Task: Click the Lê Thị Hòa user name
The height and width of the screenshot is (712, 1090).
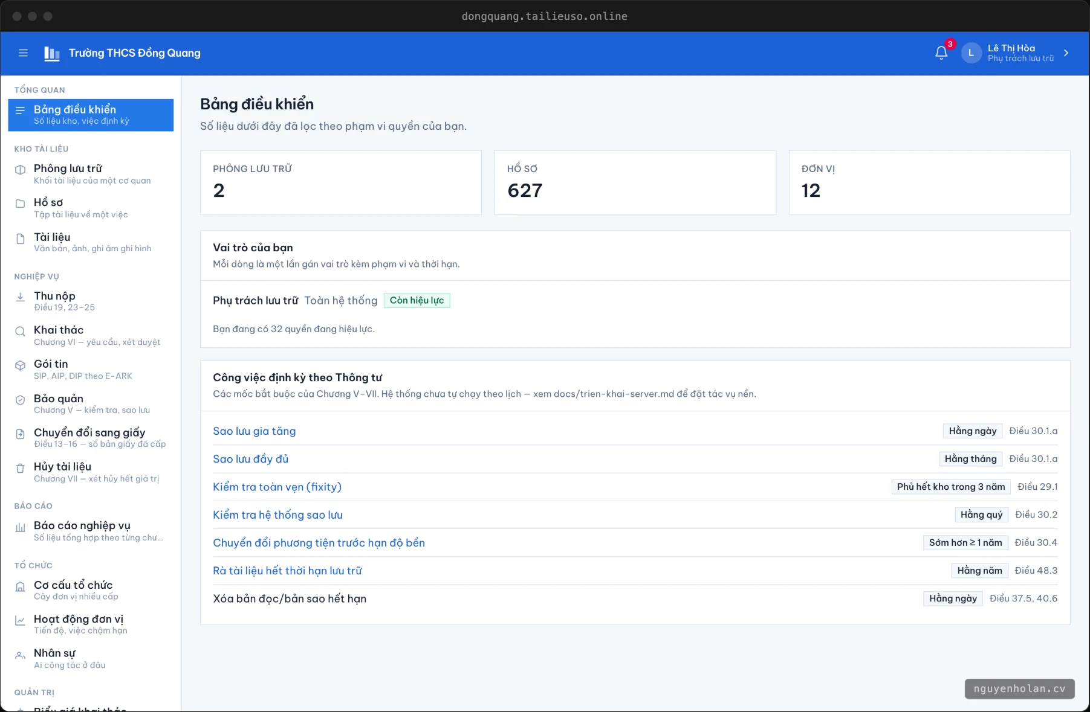Action: [1011, 48]
